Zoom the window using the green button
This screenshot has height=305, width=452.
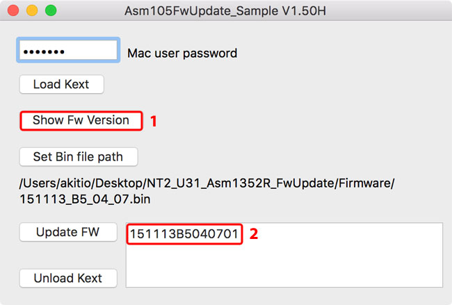[50, 11]
